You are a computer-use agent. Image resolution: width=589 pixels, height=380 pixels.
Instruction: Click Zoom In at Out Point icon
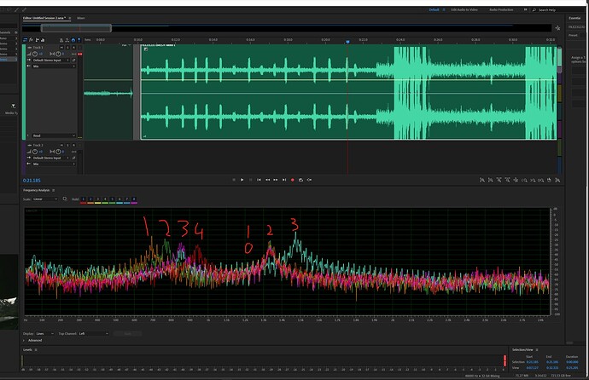533,181
